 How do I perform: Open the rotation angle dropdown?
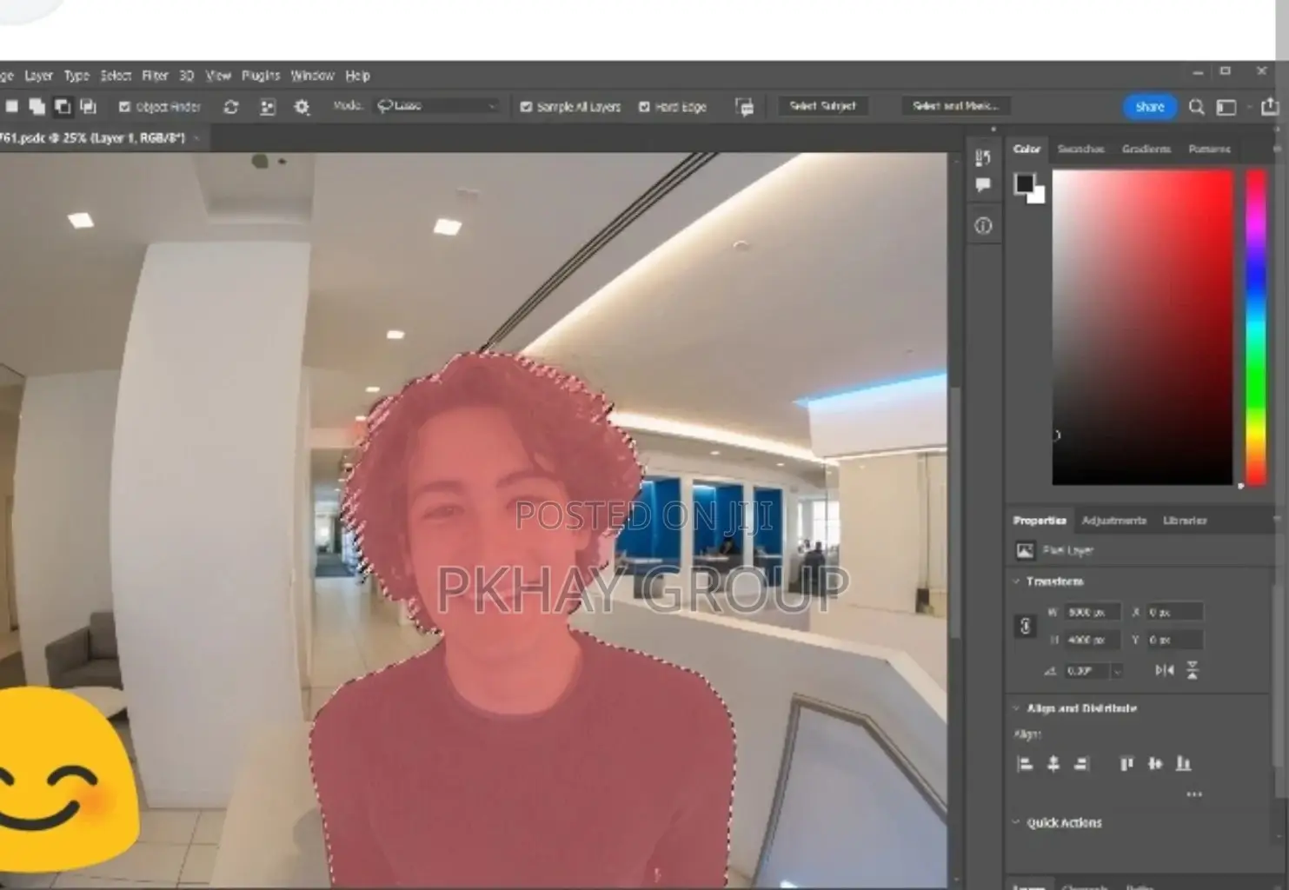[1117, 671]
